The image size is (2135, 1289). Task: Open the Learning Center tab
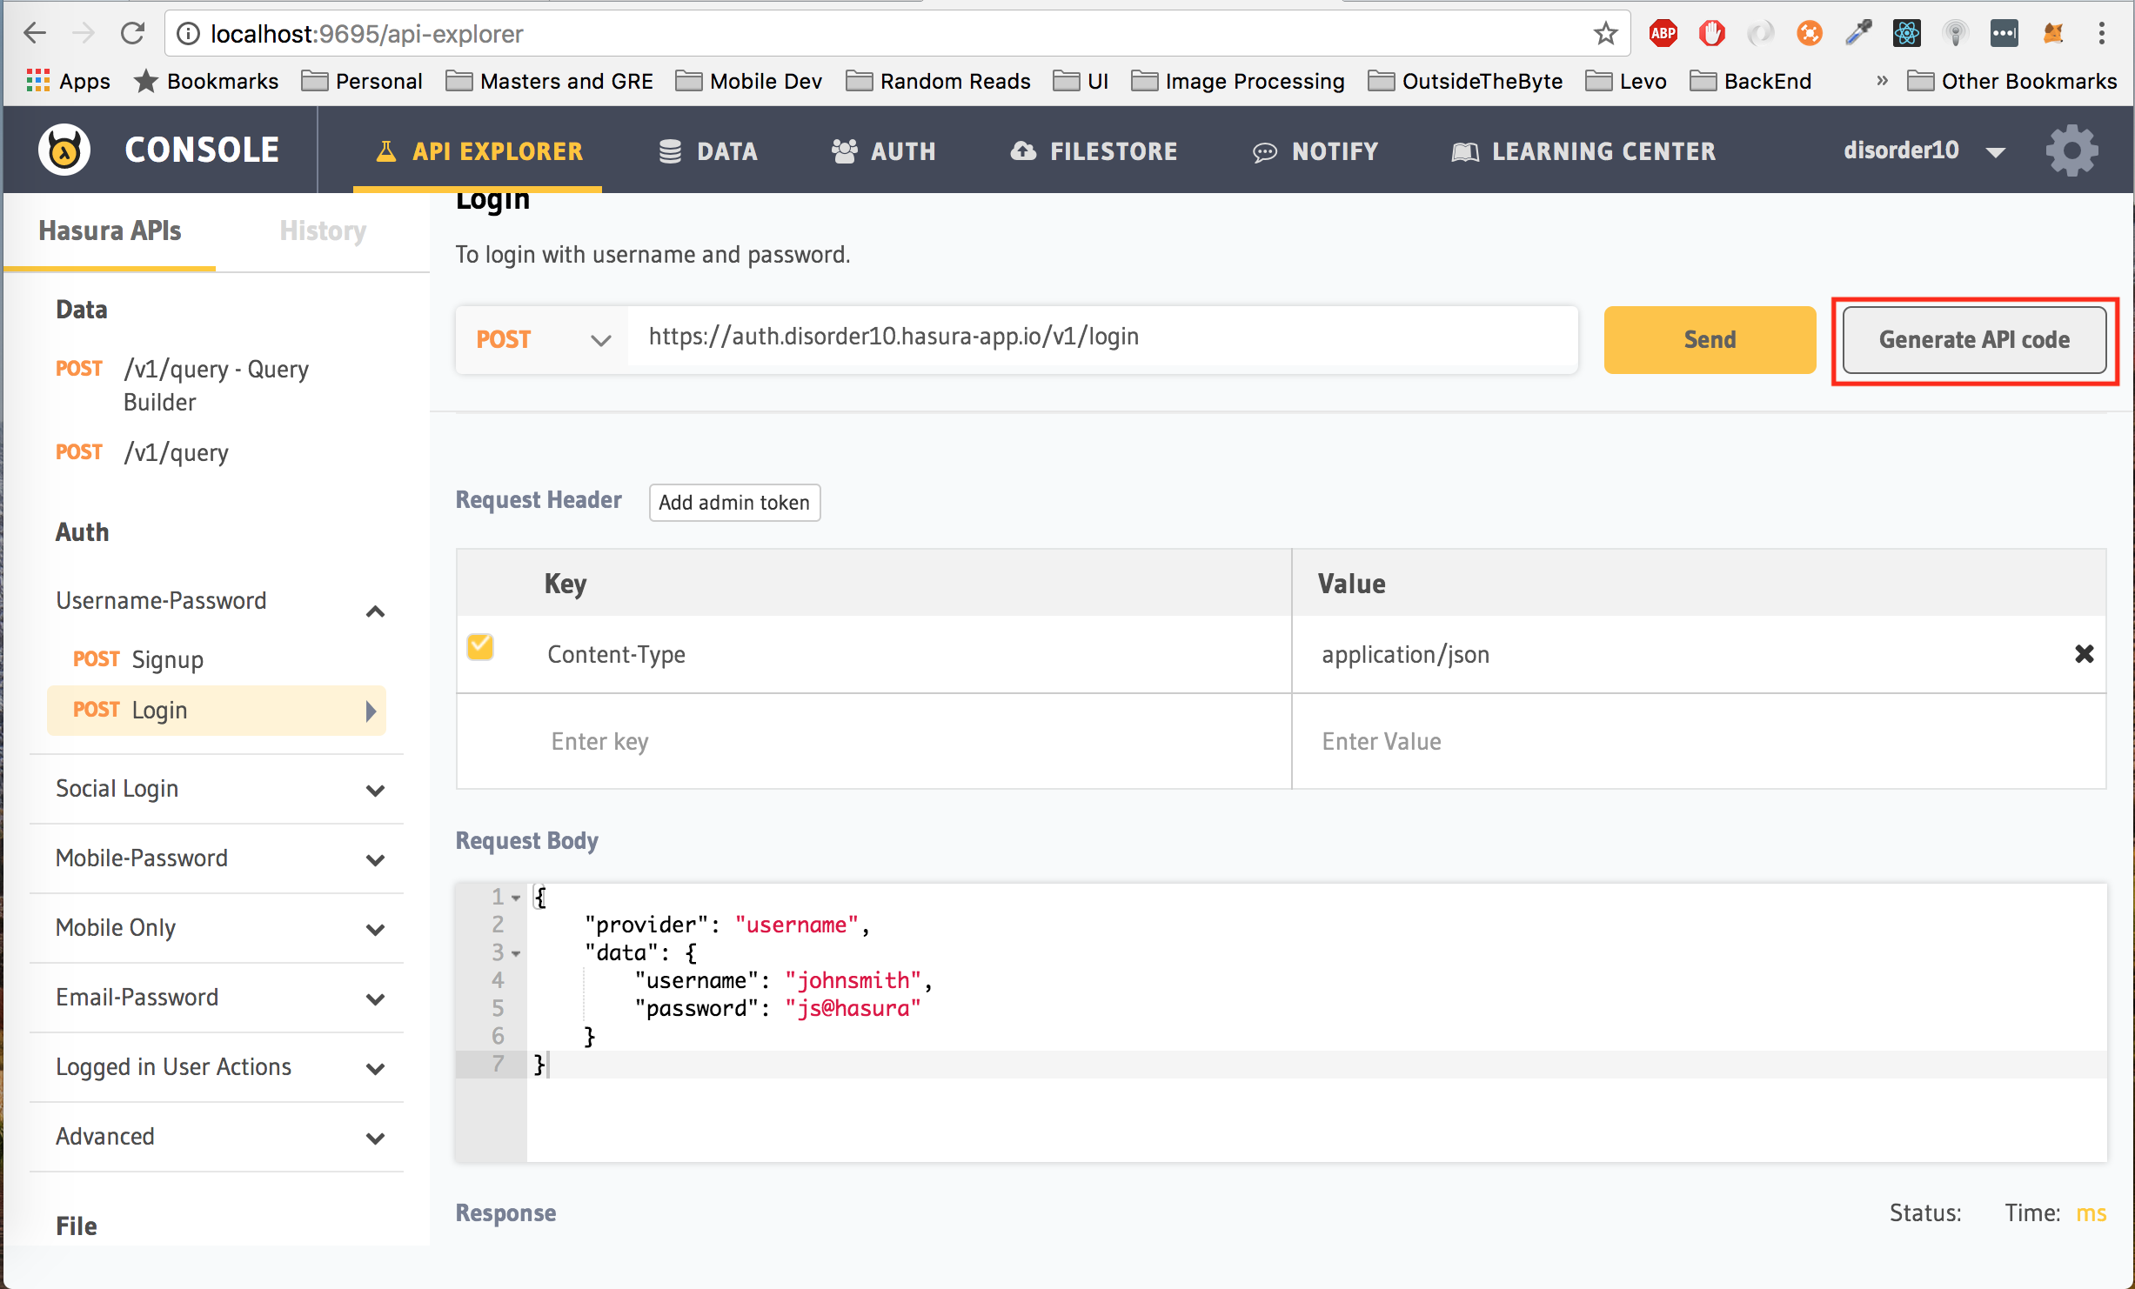1583,150
